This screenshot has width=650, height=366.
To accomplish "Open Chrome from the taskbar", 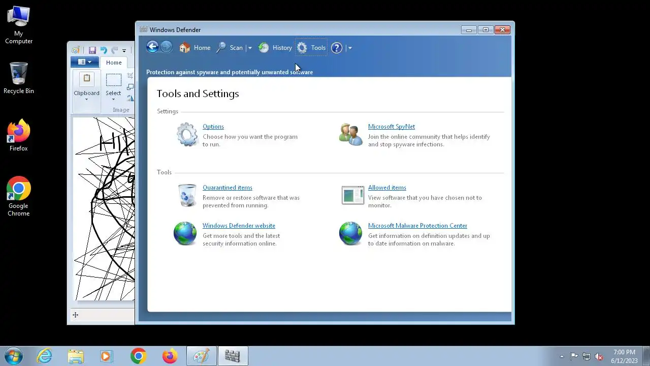I will tap(138, 356).
